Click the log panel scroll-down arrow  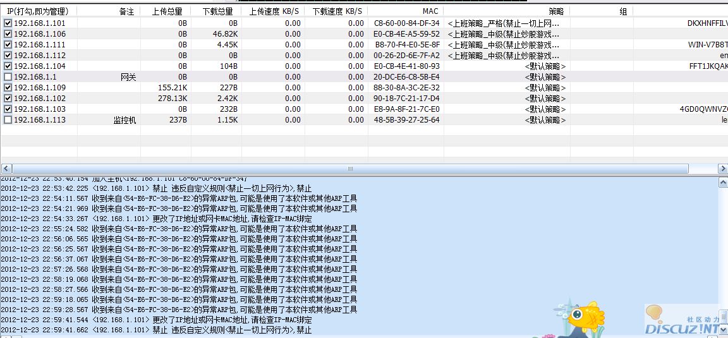[x=723, y=334]
